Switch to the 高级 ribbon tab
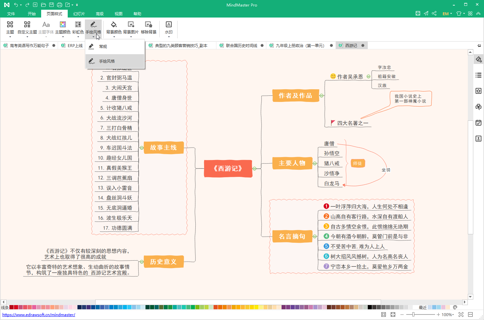The height and width of the screenshot is (320, 484). (x=100, y=14)
